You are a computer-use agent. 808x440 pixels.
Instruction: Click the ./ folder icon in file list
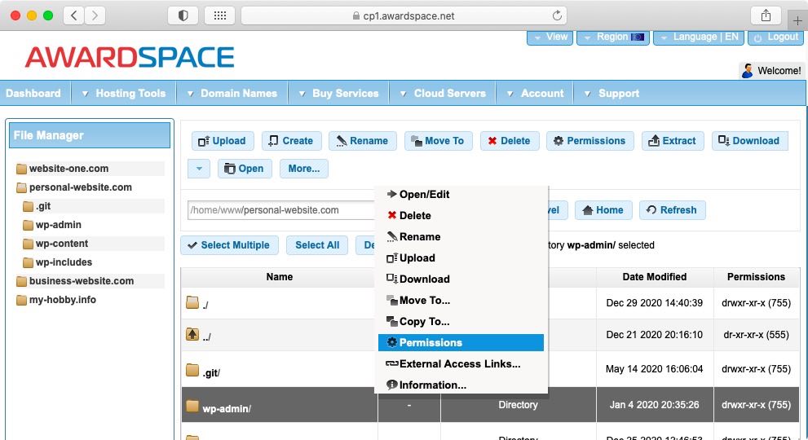[192, 302]
